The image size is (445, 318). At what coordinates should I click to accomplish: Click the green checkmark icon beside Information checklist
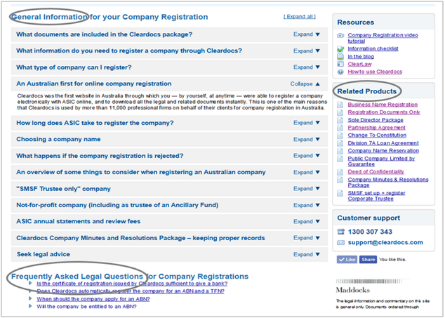(340, 49)
